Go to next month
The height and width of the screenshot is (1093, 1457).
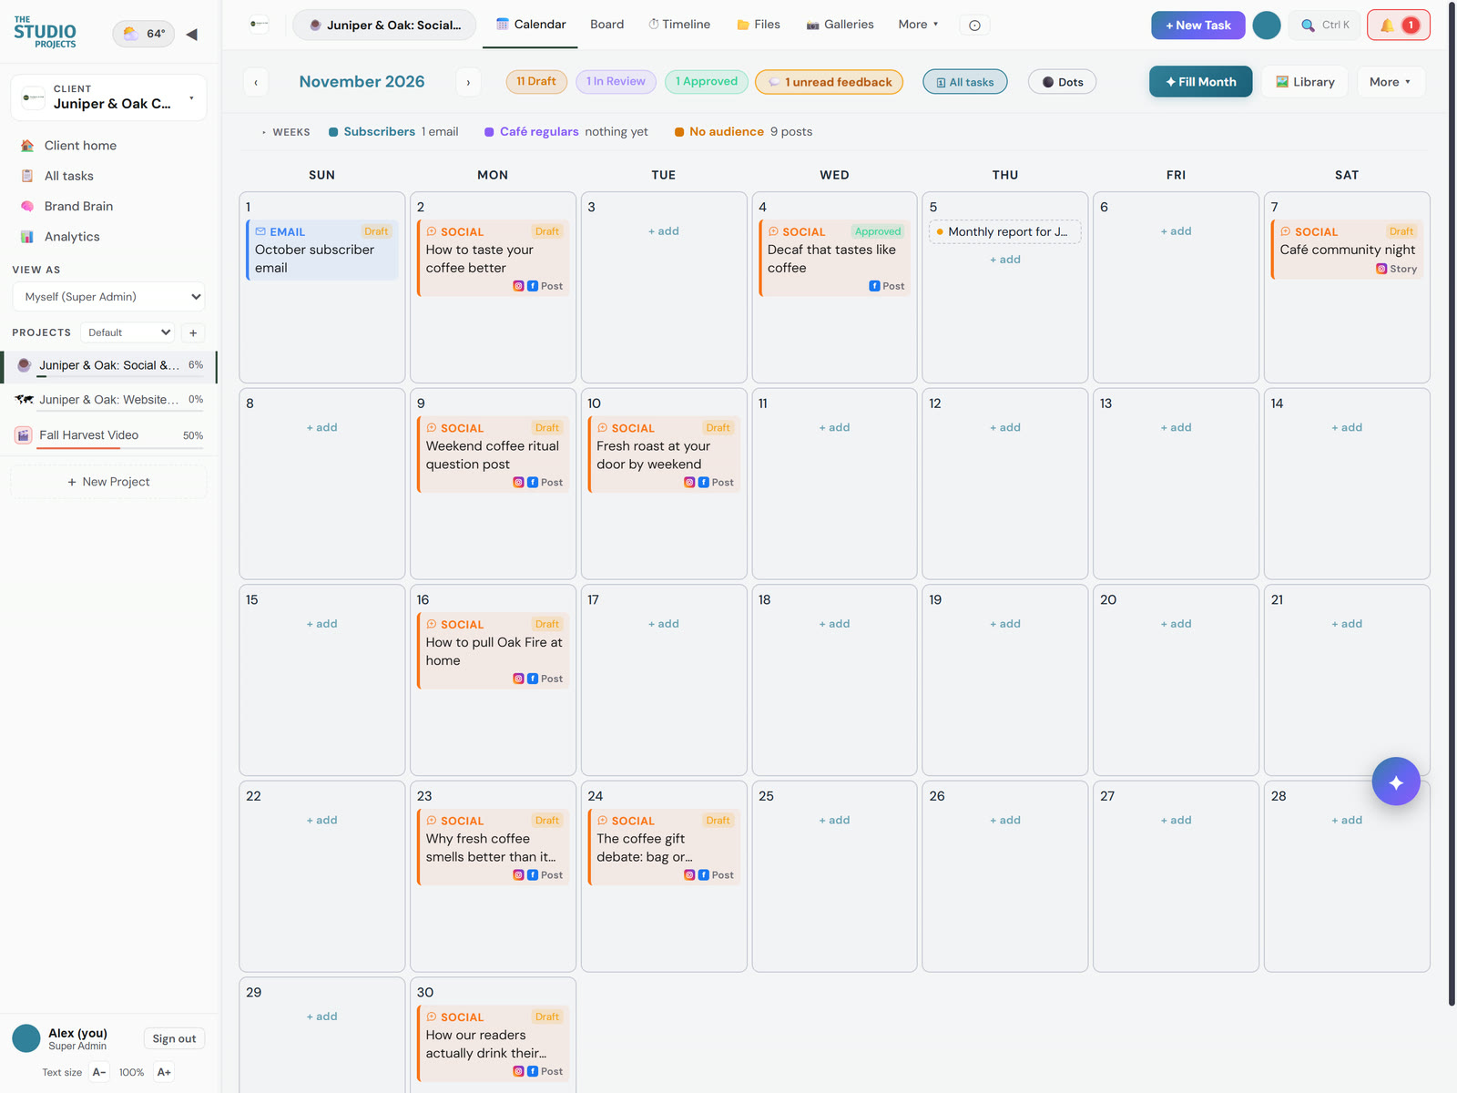click(468, 82)
